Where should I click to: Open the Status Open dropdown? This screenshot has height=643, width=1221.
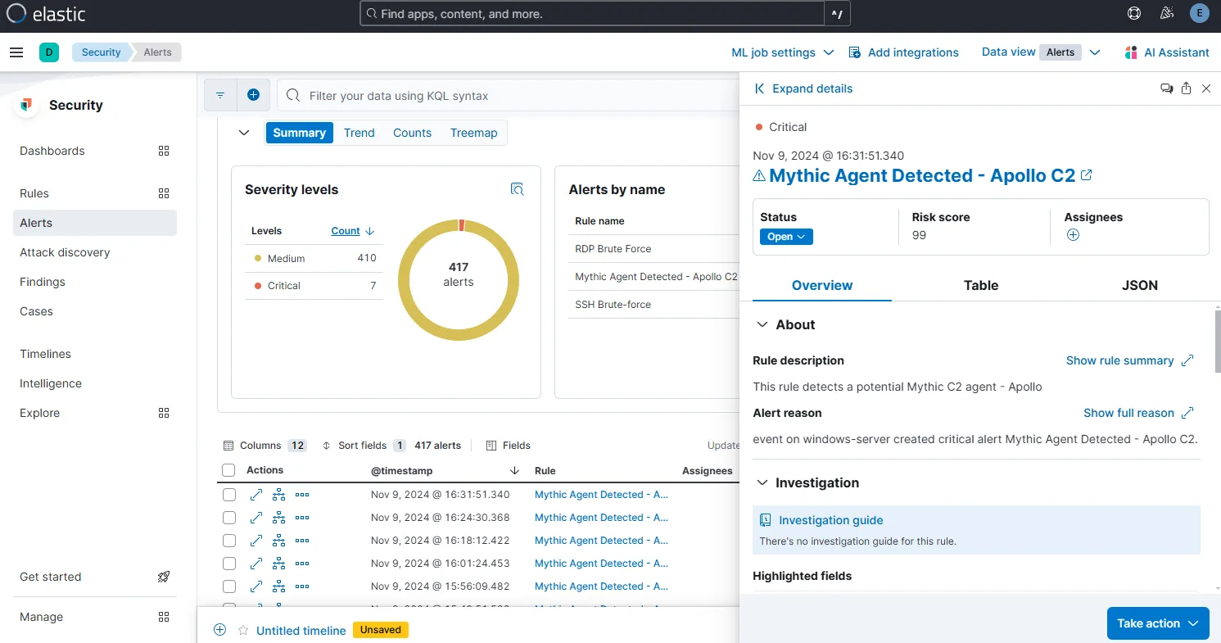(x=786, y=237)
